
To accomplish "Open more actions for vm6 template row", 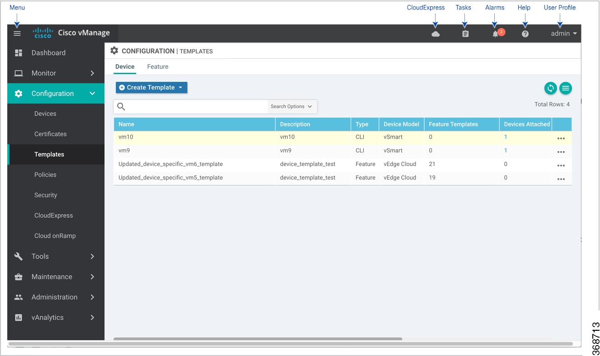I will (x=561, y=166).
